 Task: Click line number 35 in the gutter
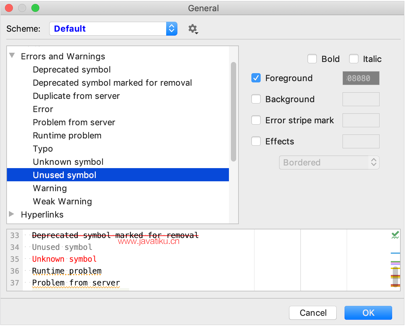pyautogui.click(x=15, y=259)
